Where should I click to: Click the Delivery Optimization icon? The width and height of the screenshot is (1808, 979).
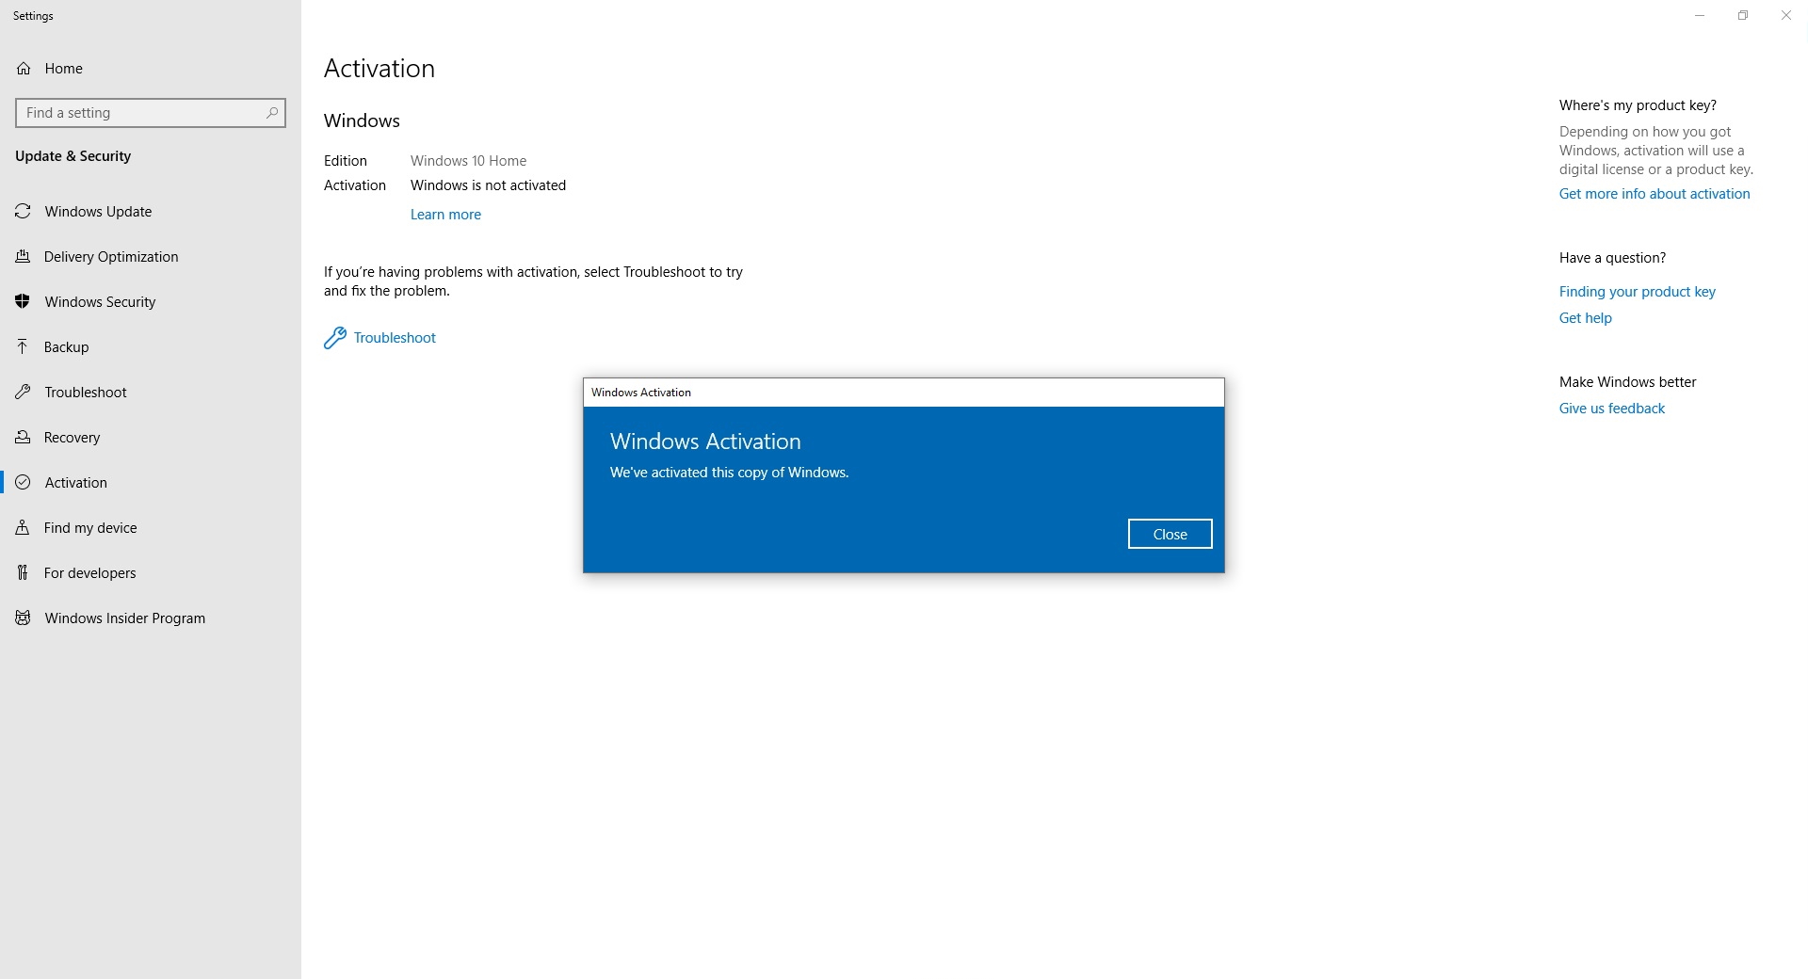pyautogui.click(x=24, y=257)
